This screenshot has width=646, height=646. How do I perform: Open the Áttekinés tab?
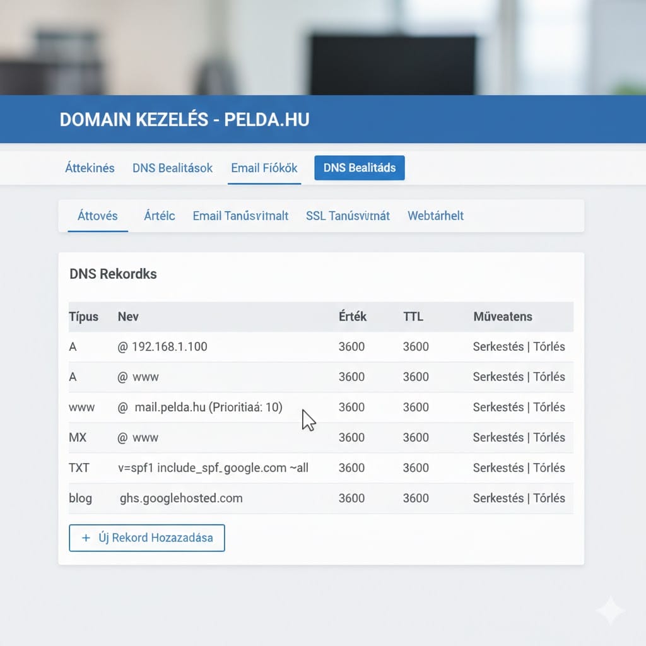[x=90, y=168]
